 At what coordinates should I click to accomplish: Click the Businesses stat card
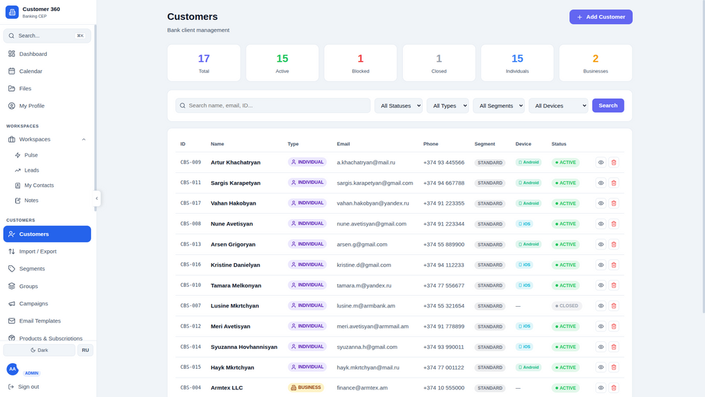(x=596, y=63)
